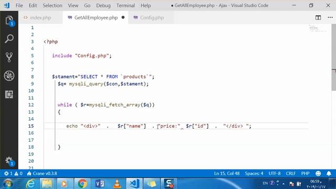Open the Extensions view in activity bar
This screenshot has width=336, height=189.
click(x=9, y=94)
